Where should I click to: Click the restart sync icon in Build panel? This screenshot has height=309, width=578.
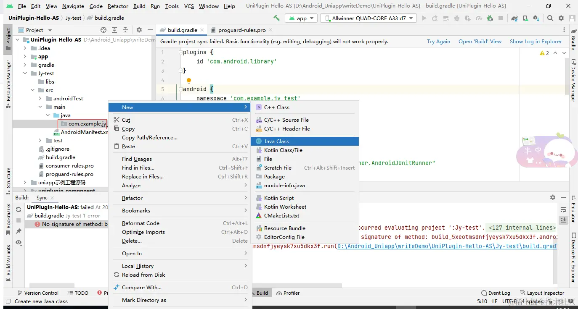pos(19,209)
